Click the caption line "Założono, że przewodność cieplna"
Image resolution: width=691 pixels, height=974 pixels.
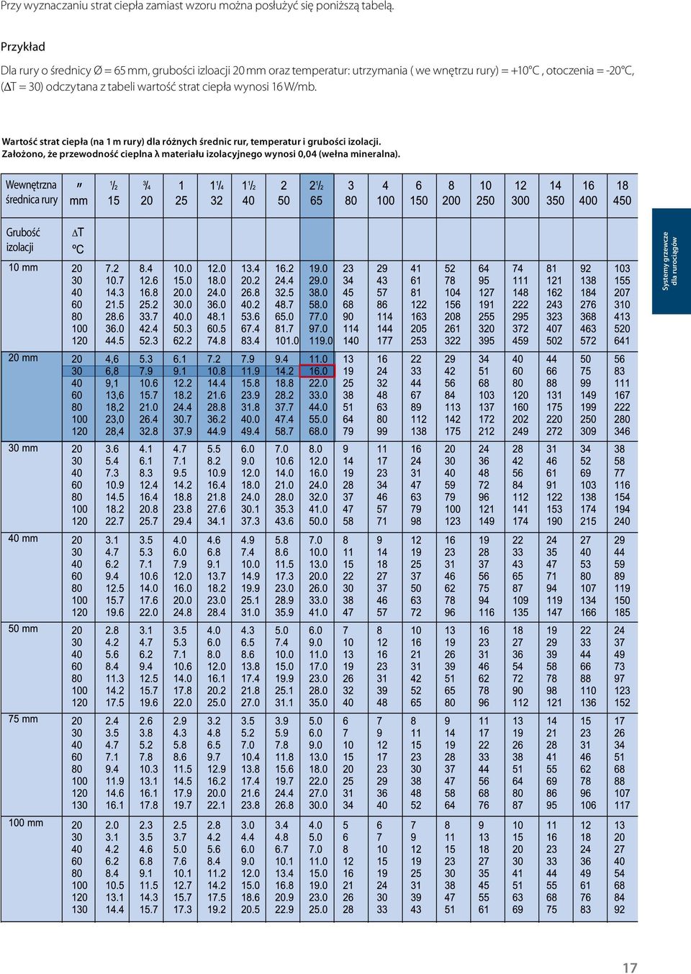click(x=201, y=153)
